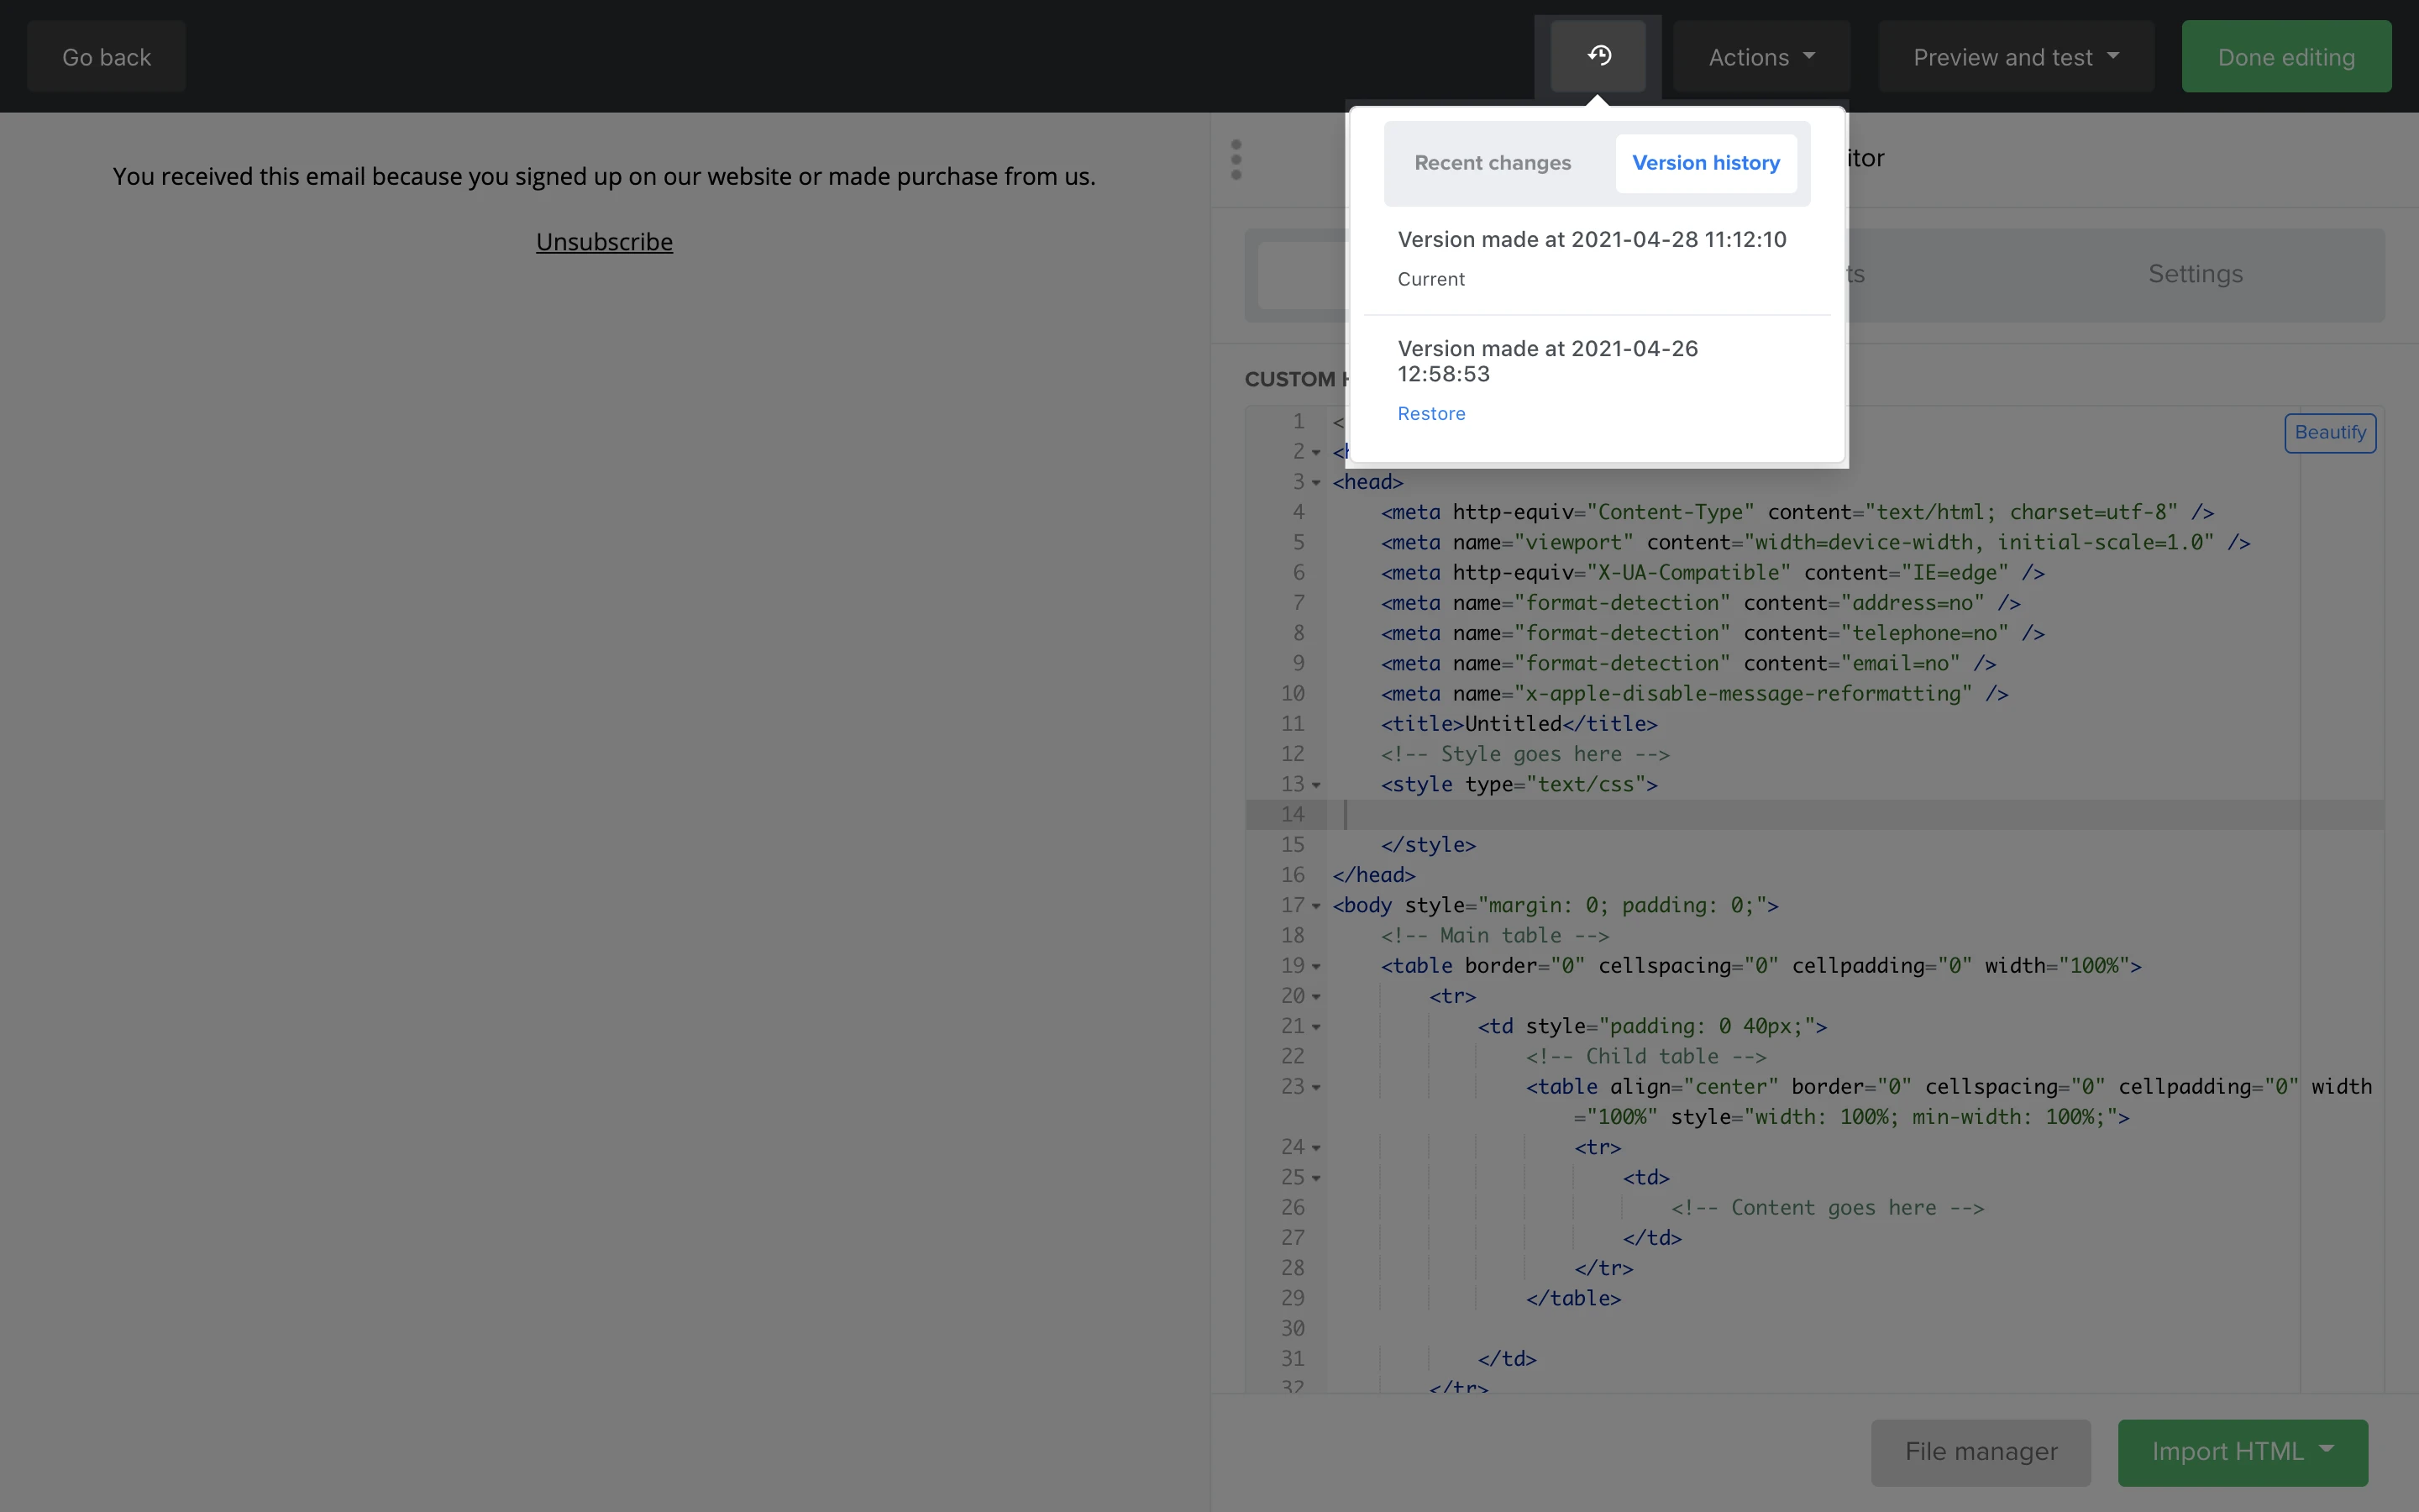Open the File manager

(1981, 1451)
